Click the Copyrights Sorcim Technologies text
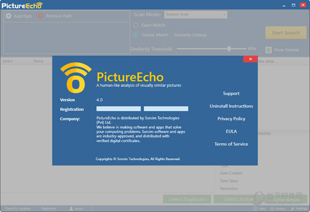Screen dimensions: 310x212 point(138,159)
